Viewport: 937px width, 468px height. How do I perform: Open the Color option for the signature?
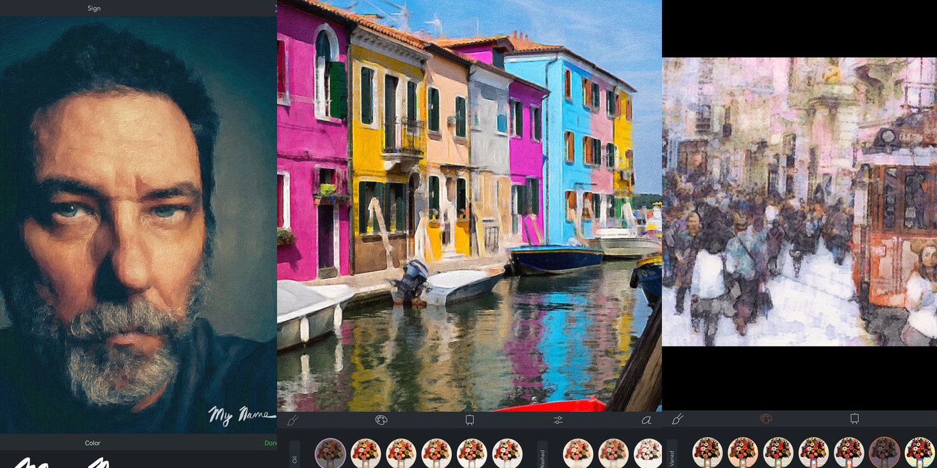tap(92, 443)
